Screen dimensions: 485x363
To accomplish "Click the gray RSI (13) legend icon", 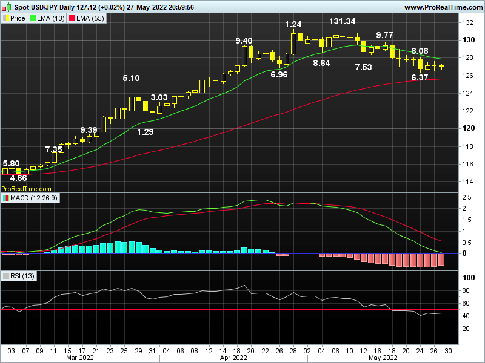I will click(x=5, y=275).
